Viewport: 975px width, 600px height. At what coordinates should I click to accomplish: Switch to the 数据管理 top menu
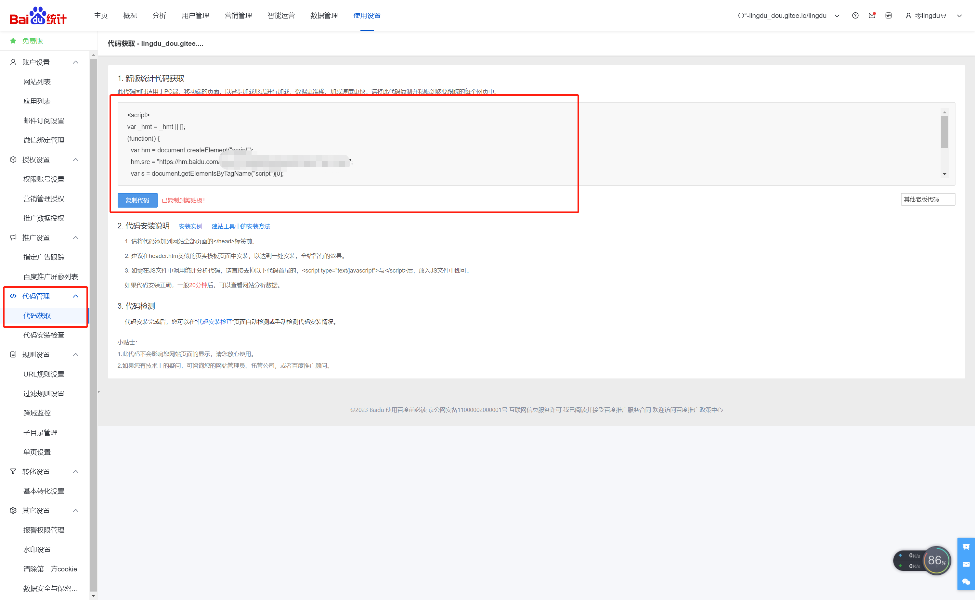pos(324,16)
